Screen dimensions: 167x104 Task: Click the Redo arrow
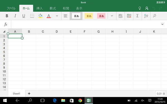[x=161, y=8]
